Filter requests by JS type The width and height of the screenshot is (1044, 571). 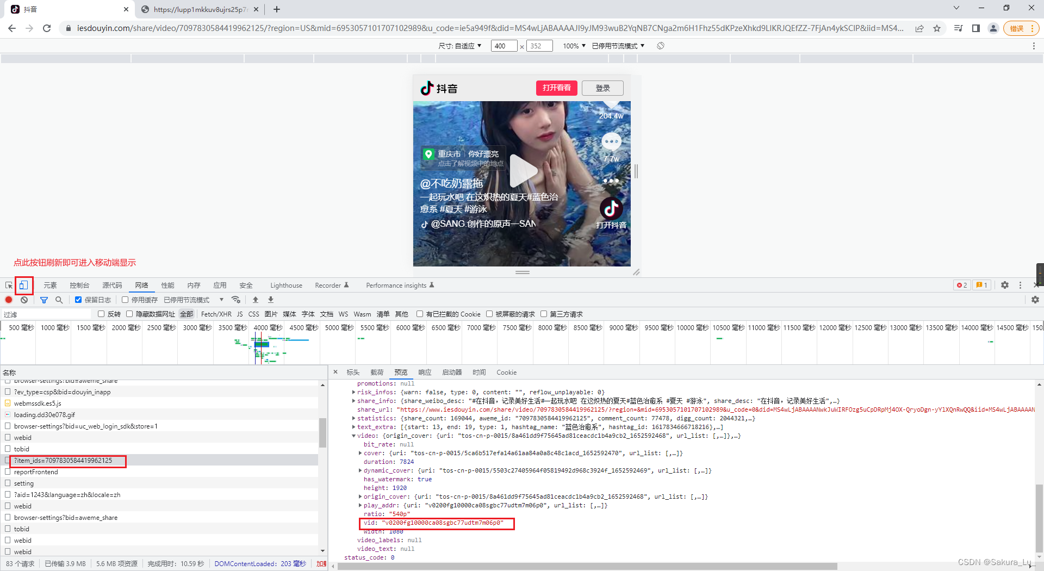240,314
